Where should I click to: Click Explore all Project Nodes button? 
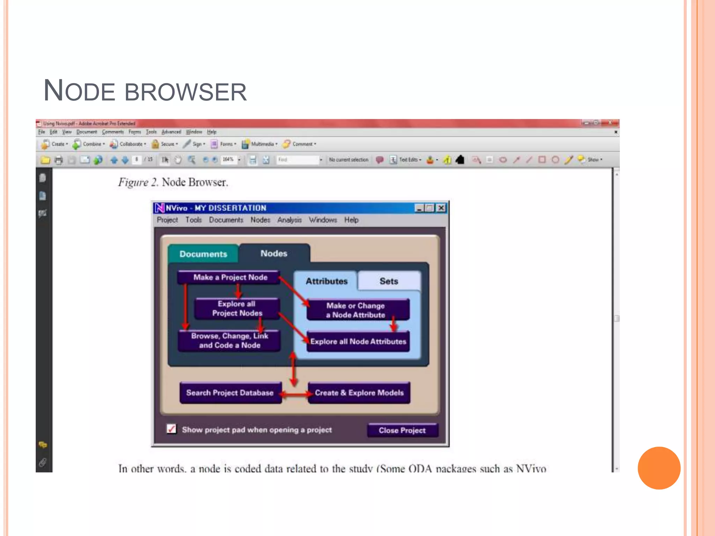coord(237,308)
